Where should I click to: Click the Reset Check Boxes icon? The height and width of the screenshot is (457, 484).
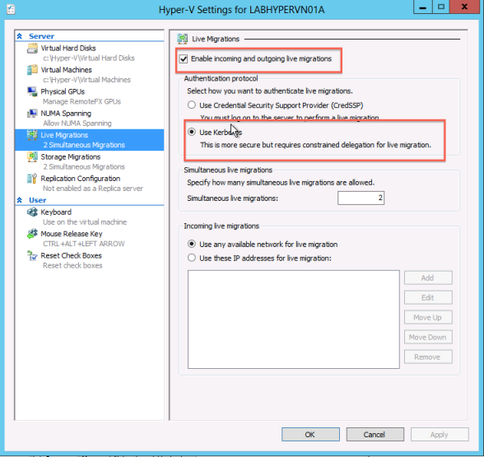32,255
